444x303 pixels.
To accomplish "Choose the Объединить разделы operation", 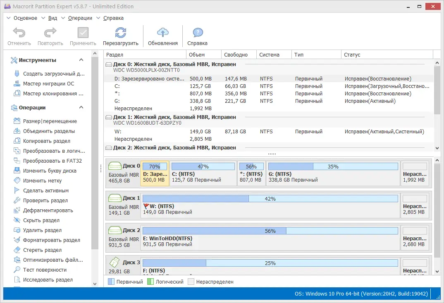I will coord(45,131).
